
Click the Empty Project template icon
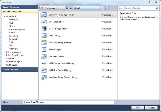pos(44,50)
